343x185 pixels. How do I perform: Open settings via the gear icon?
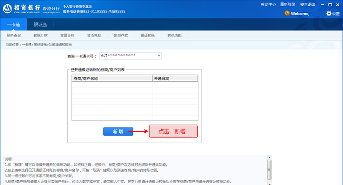(x=329, y=13)
